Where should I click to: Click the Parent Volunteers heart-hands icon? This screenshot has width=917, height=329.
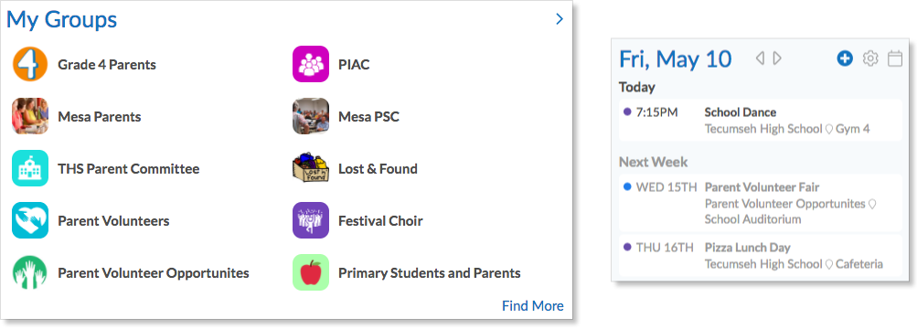tap(30, 220)
